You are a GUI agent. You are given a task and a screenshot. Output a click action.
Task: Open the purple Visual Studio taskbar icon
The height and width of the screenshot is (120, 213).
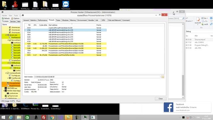[60, 117]
